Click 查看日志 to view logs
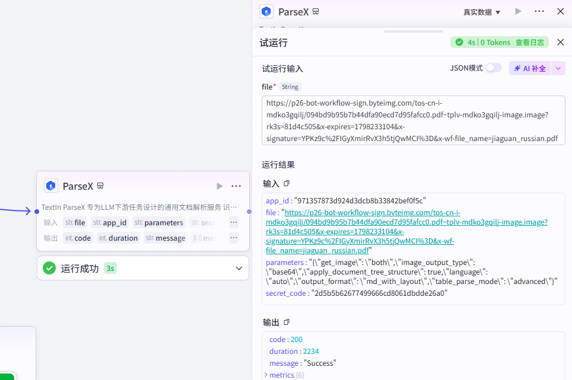Image resolution: width=572 pixels, height=380 pixels. [530, 43]
